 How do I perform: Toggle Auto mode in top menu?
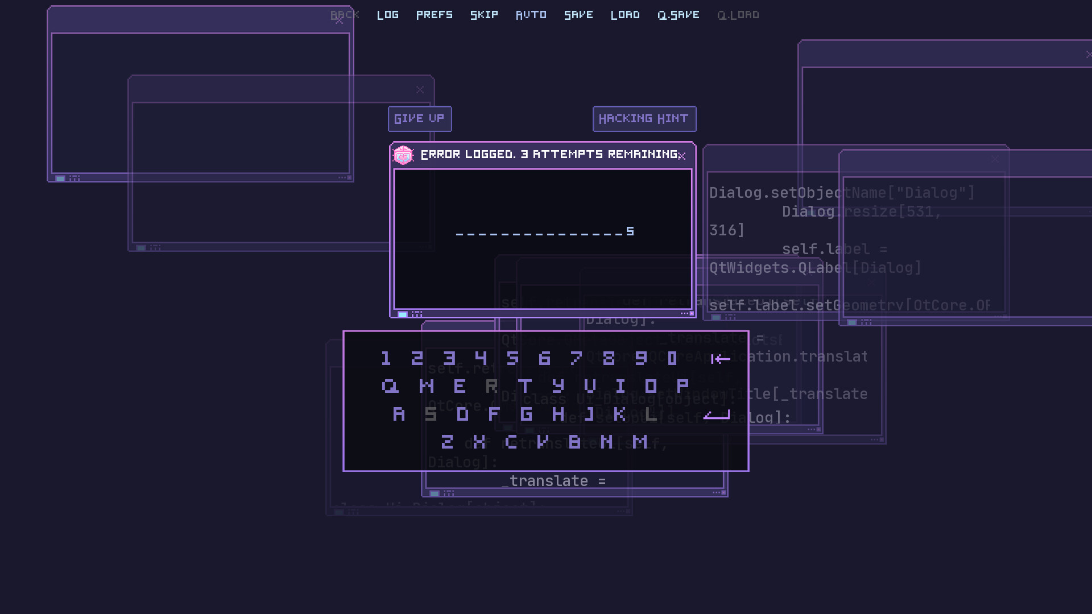(x=531, y=15)
